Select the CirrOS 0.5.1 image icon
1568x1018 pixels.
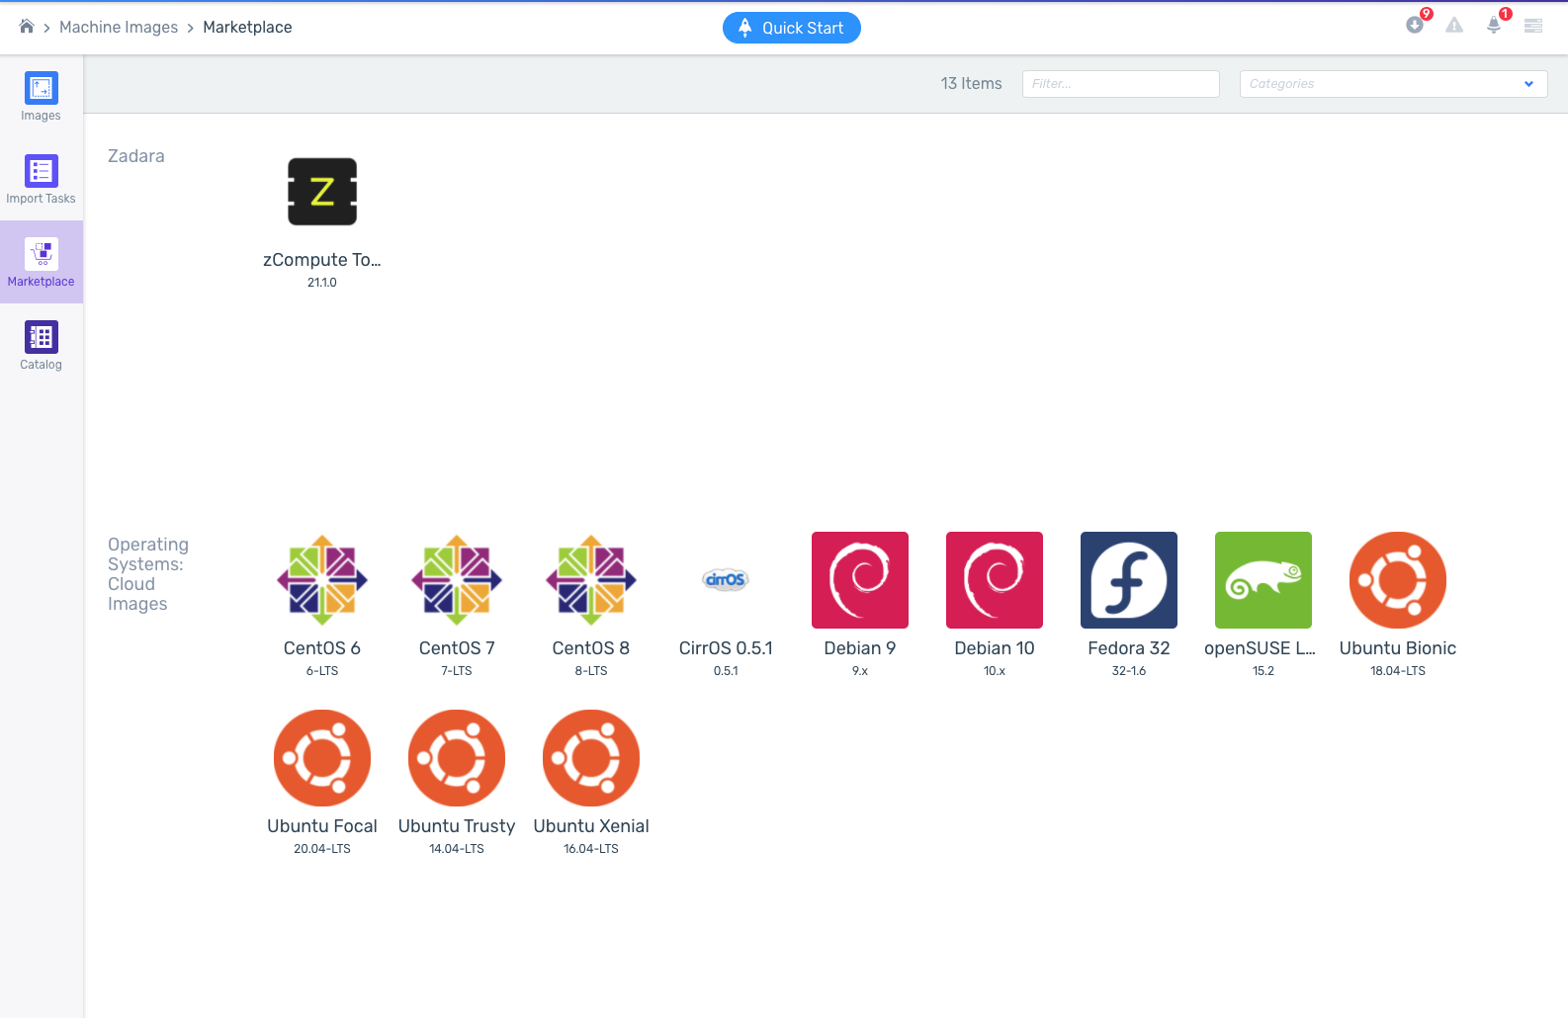[x=726, y=580]
